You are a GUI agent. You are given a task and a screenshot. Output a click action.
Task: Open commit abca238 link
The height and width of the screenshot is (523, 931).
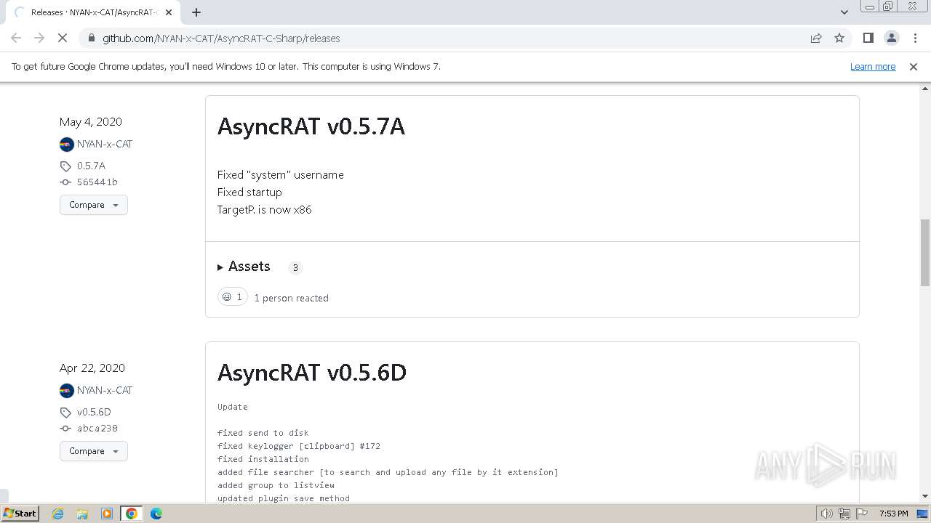point(97,429)
